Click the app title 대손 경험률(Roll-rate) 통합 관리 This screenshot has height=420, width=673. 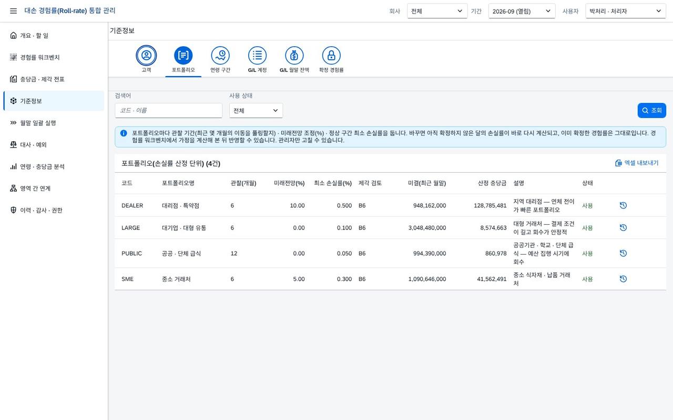[x=70, y=11]
